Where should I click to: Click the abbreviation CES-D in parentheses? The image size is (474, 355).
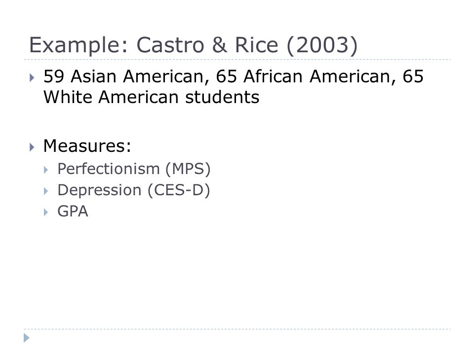coord(178,190)
